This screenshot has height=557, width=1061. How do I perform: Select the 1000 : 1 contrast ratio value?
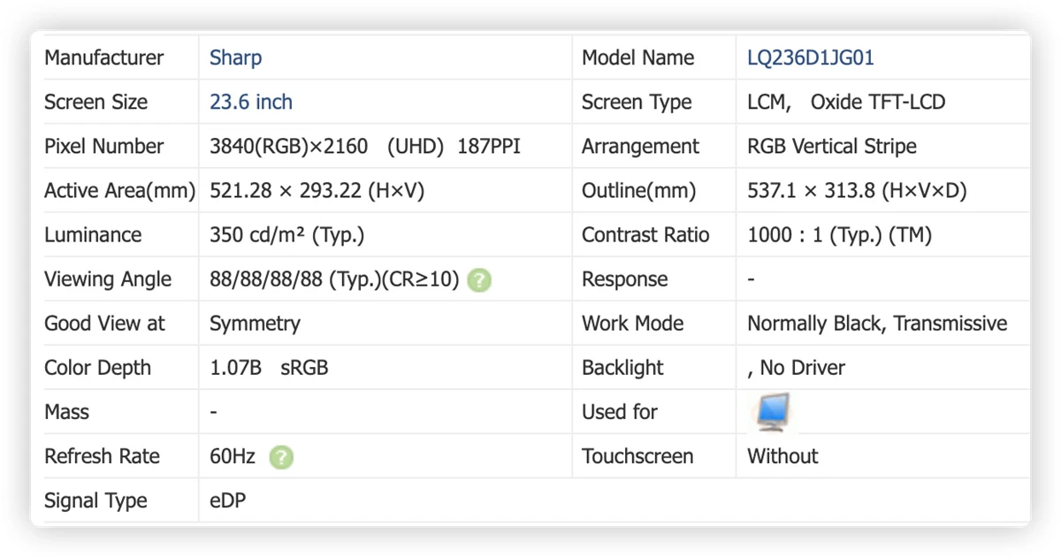point(840,235)
